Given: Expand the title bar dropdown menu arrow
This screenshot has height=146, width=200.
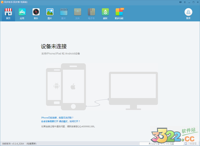Looking at the screenshot, I should (x=185, y=2).
